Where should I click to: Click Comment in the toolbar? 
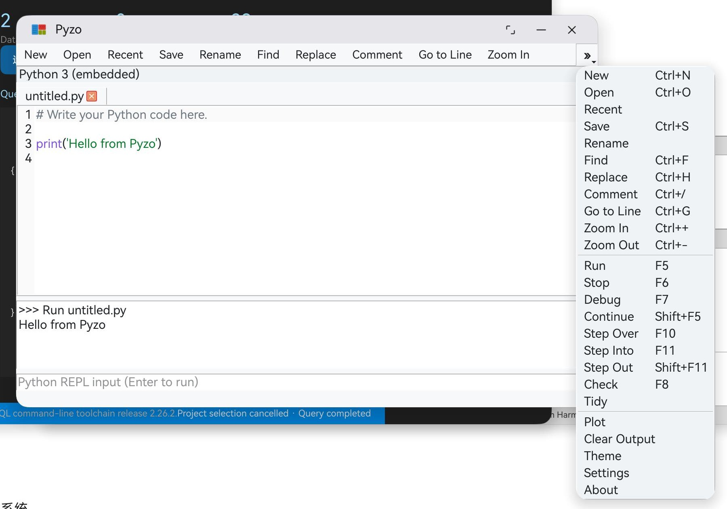(x=377, y=55)
